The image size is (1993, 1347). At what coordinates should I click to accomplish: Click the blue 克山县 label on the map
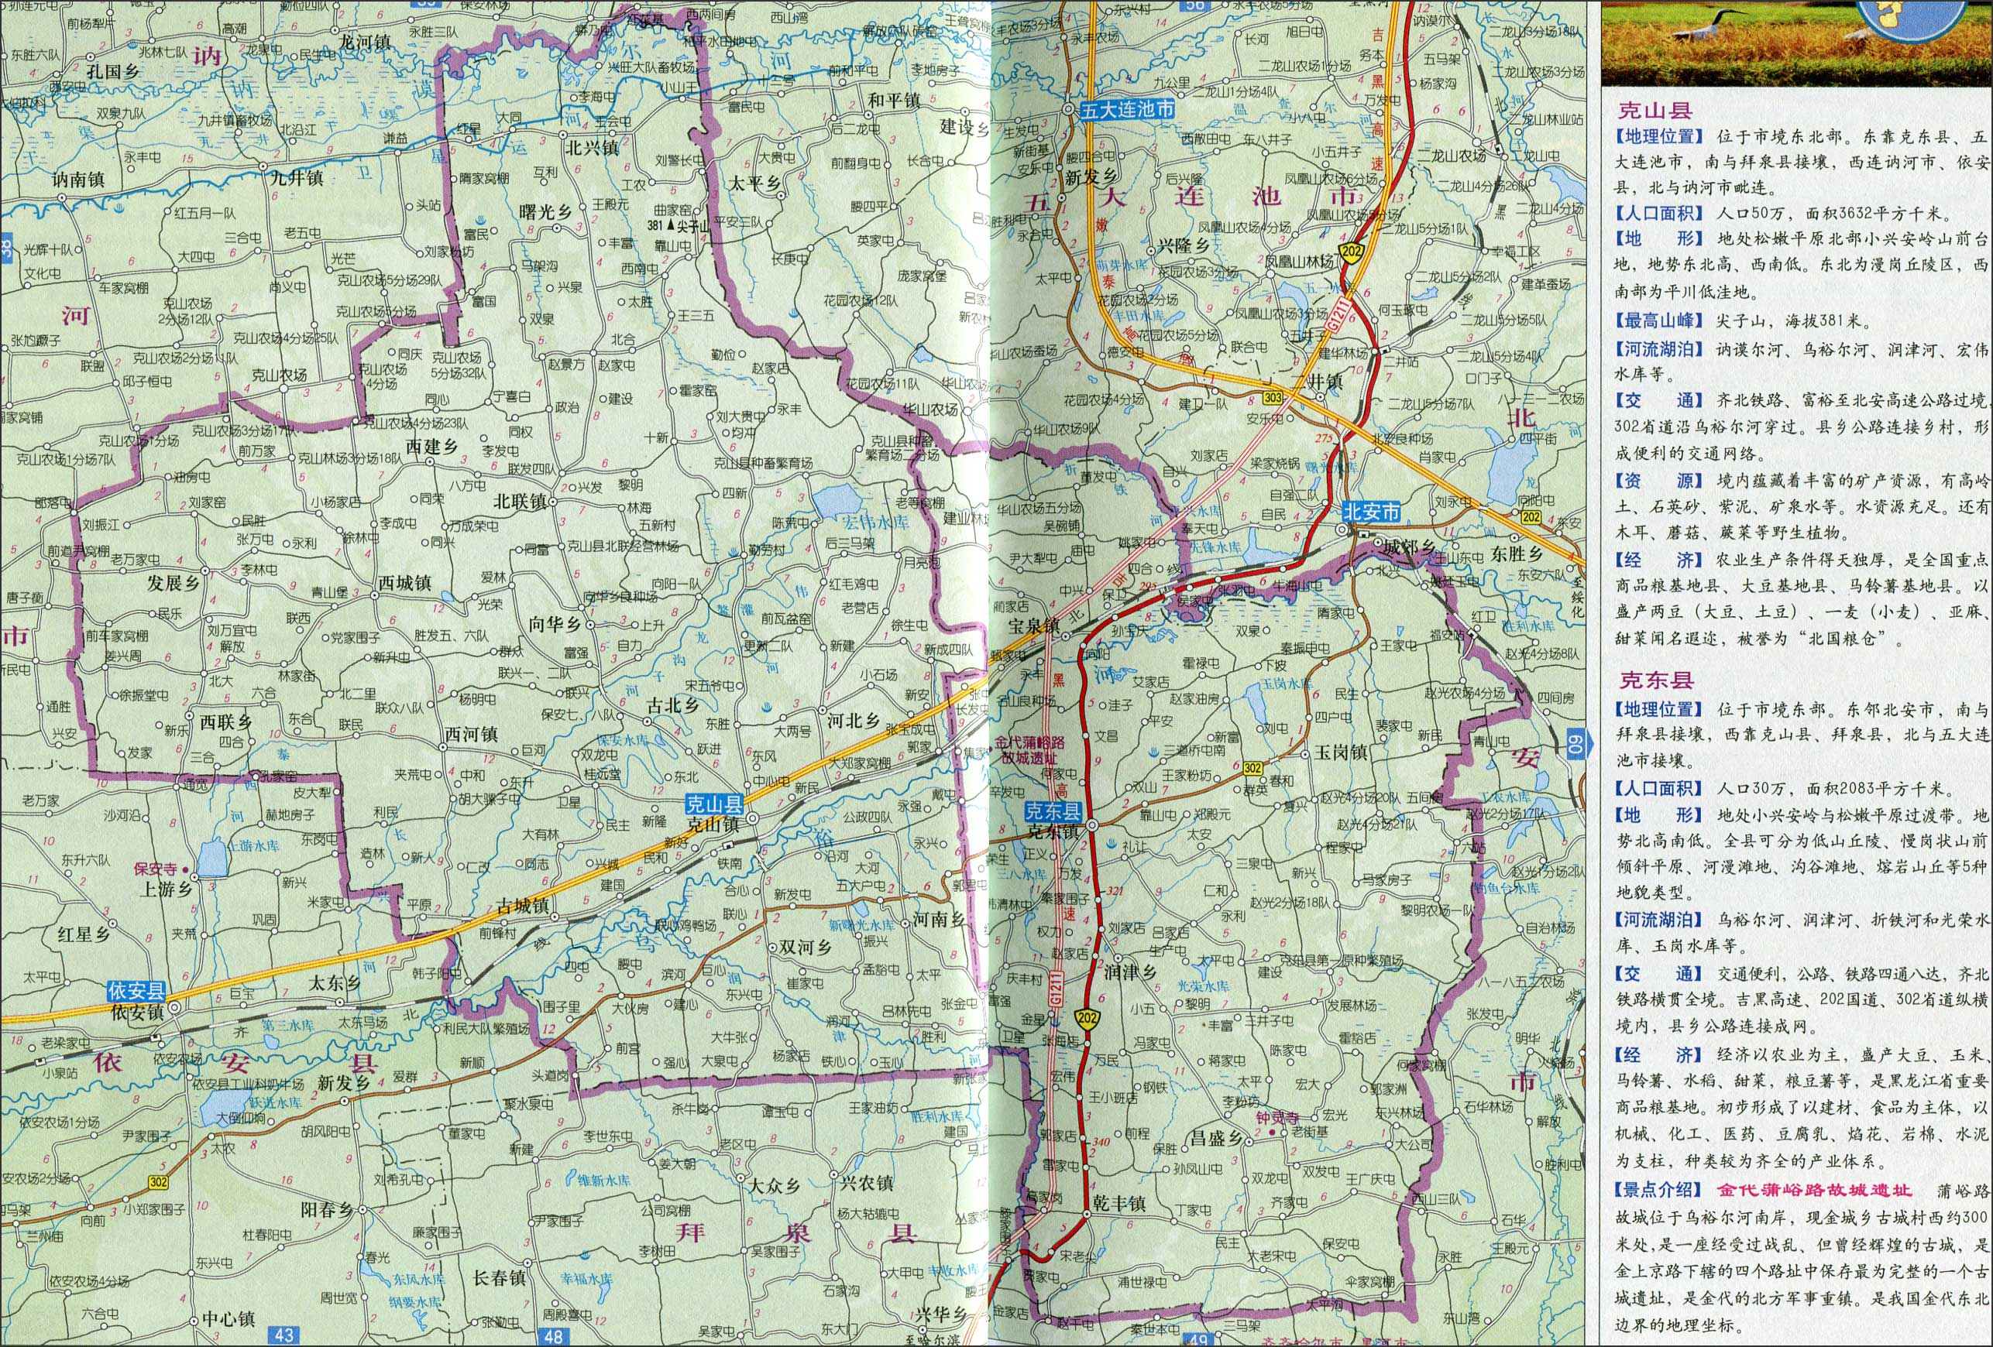click(x=714, y=804)
